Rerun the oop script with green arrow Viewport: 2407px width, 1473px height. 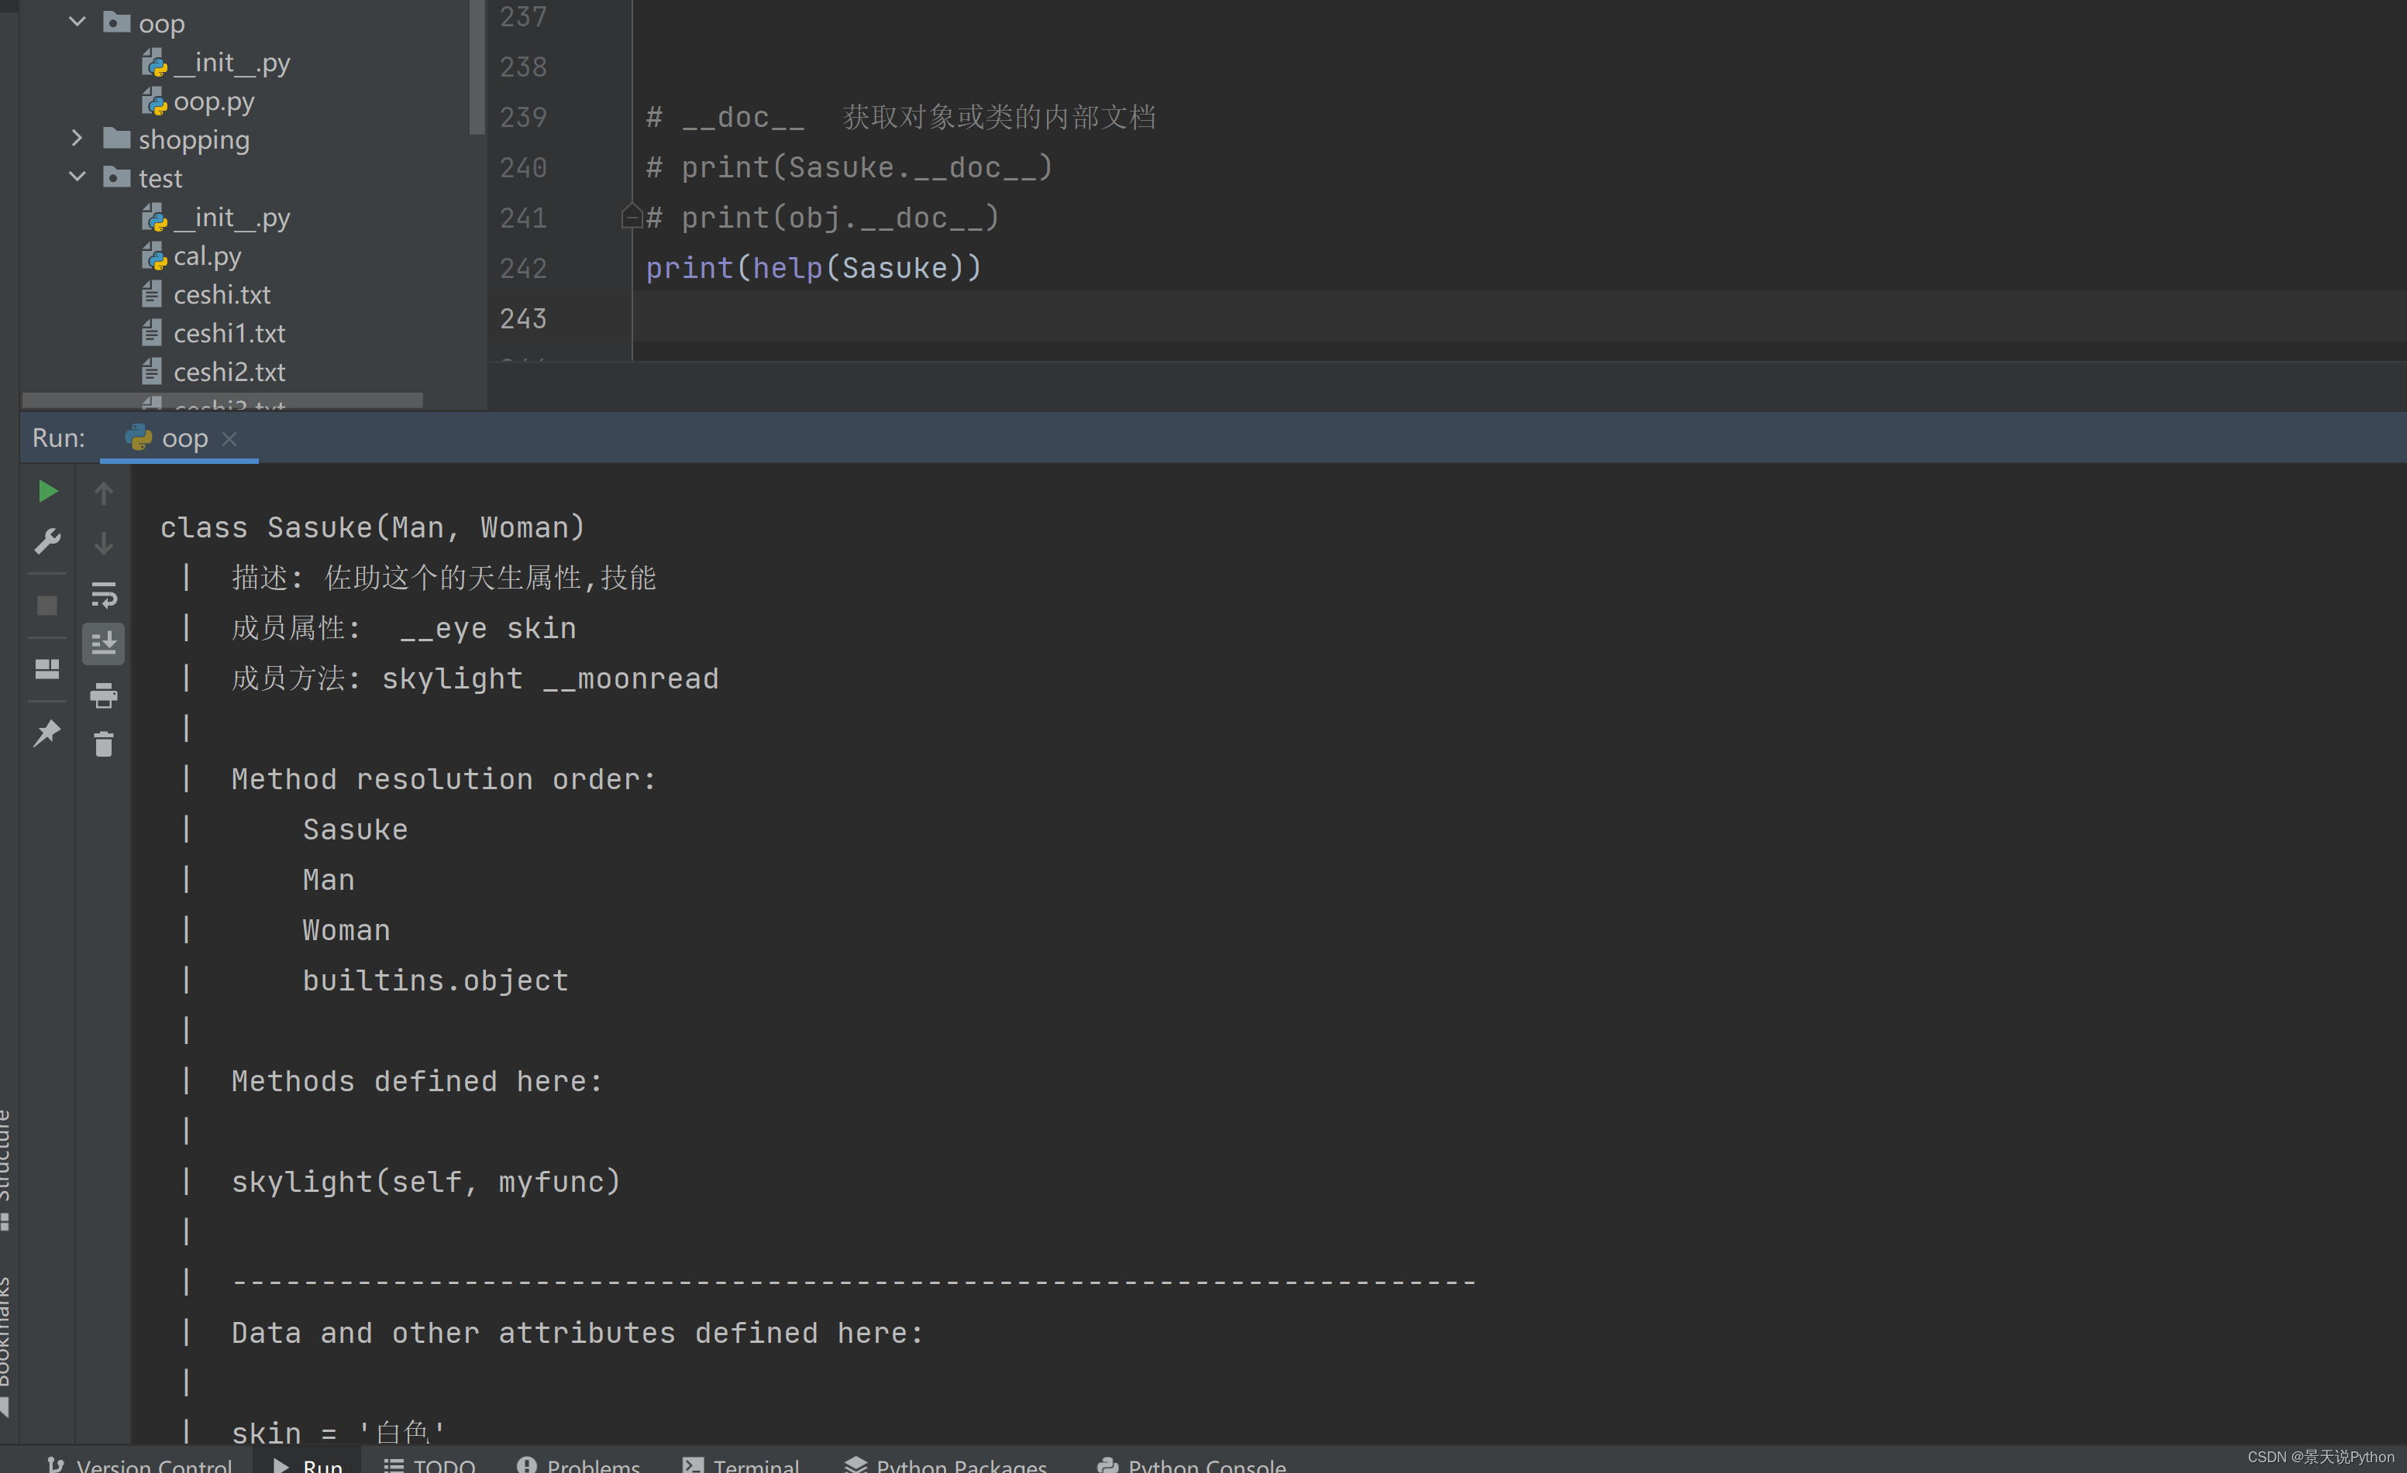47,491
